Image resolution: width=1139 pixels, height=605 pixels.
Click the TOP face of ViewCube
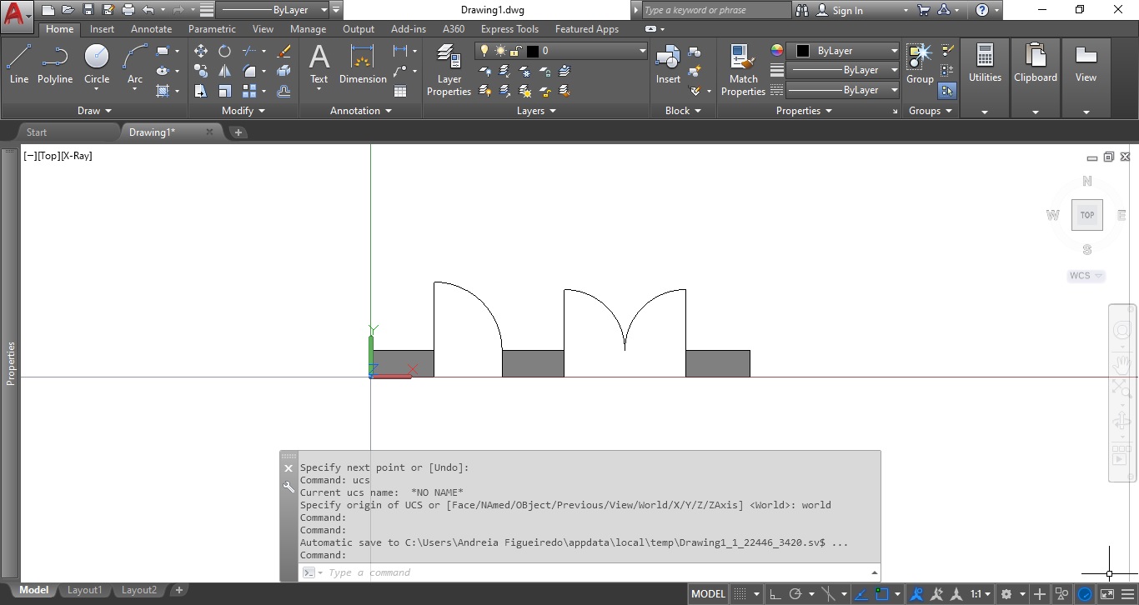pyautogui.click(x=1086, y=215)
